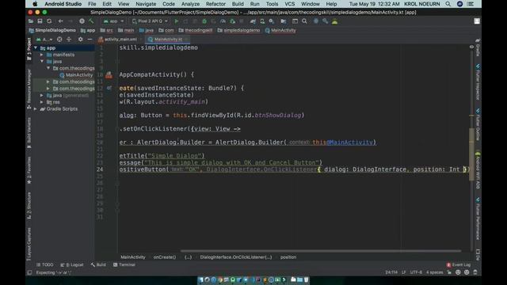Click the LF line separator status entry
507x285 pixels.
[403, 272]
